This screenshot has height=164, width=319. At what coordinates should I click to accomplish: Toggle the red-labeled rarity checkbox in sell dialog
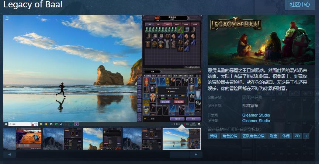(167, 99)
